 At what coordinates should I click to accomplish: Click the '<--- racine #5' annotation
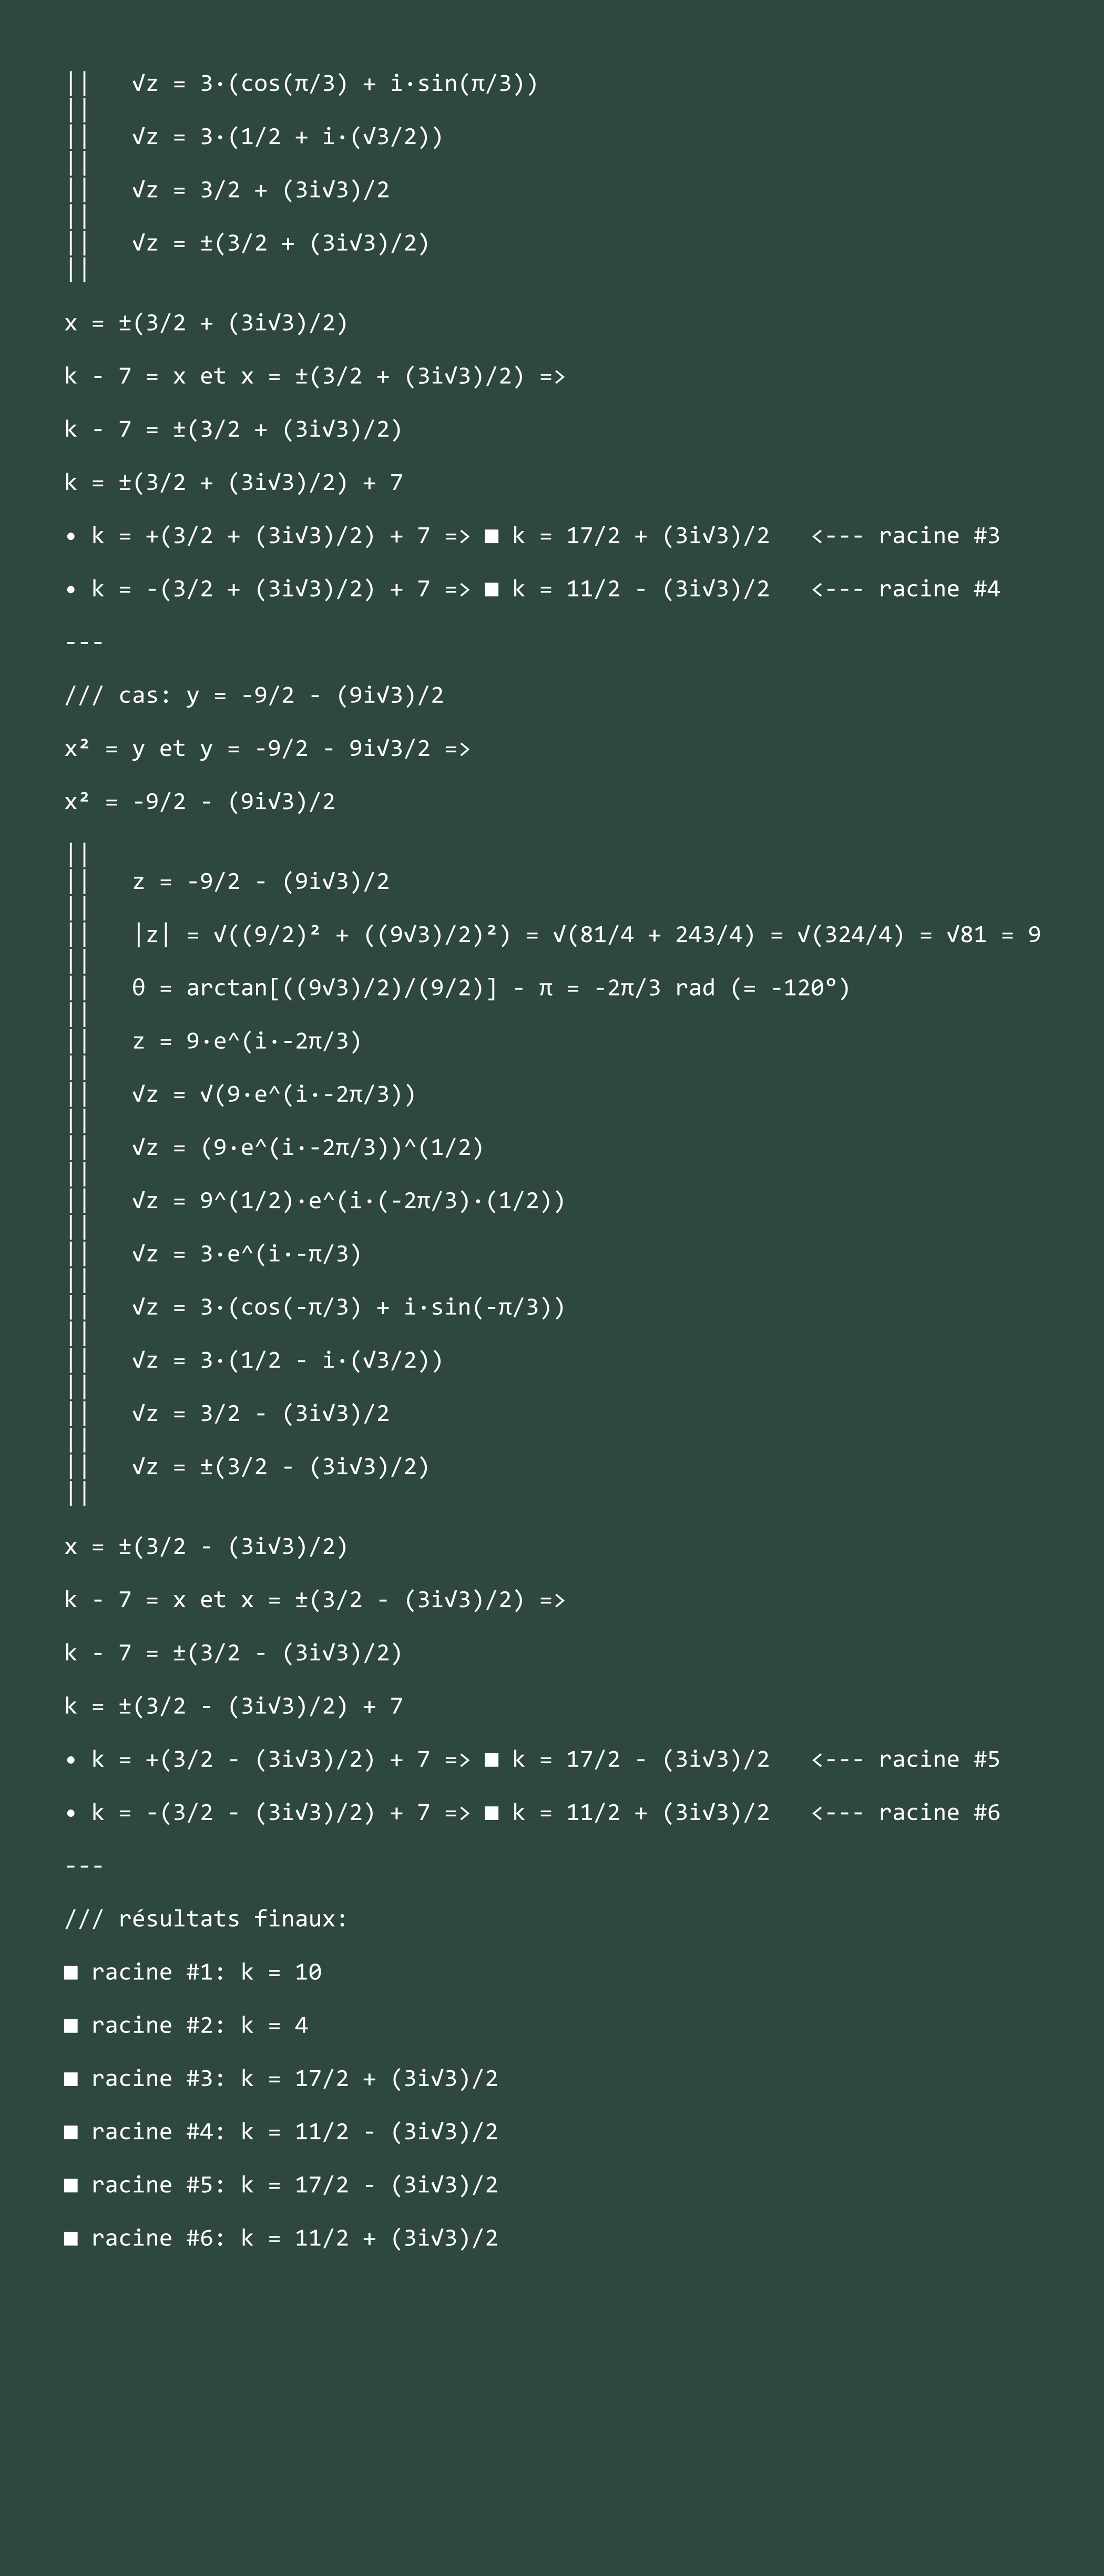(x=905, y=1759)
